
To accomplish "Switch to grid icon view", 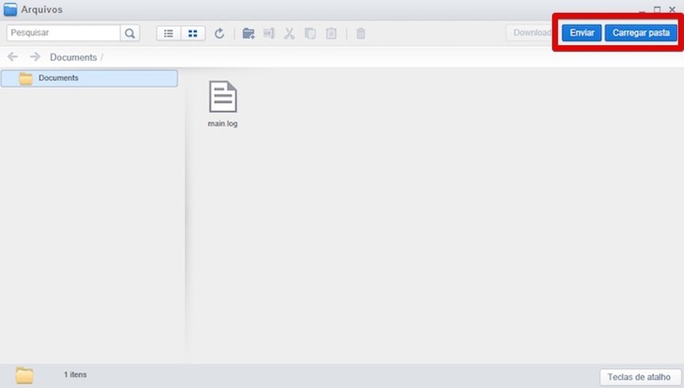I will pos(193,33).
